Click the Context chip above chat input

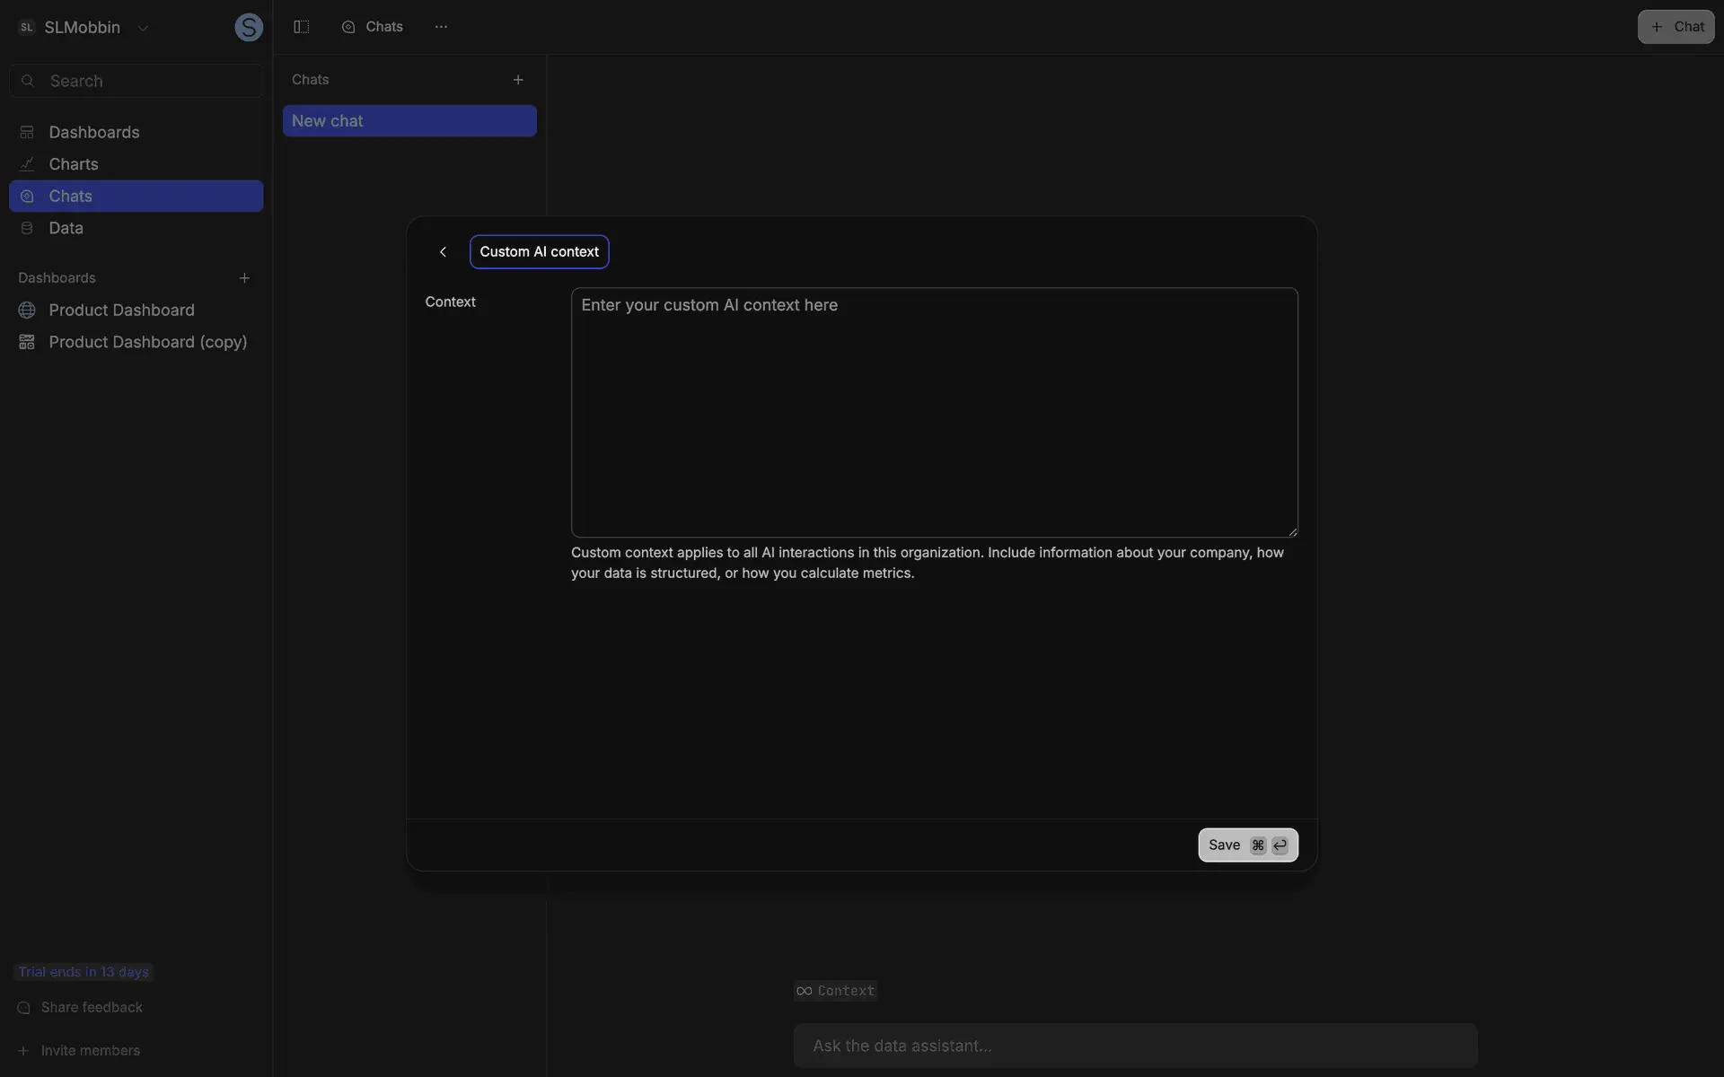tap(835, 991)
